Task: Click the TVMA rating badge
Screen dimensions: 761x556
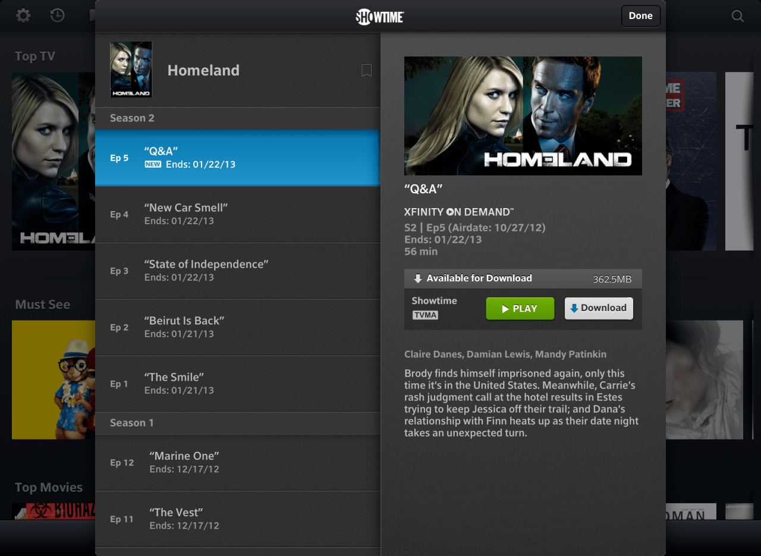Action: [425, 315]
